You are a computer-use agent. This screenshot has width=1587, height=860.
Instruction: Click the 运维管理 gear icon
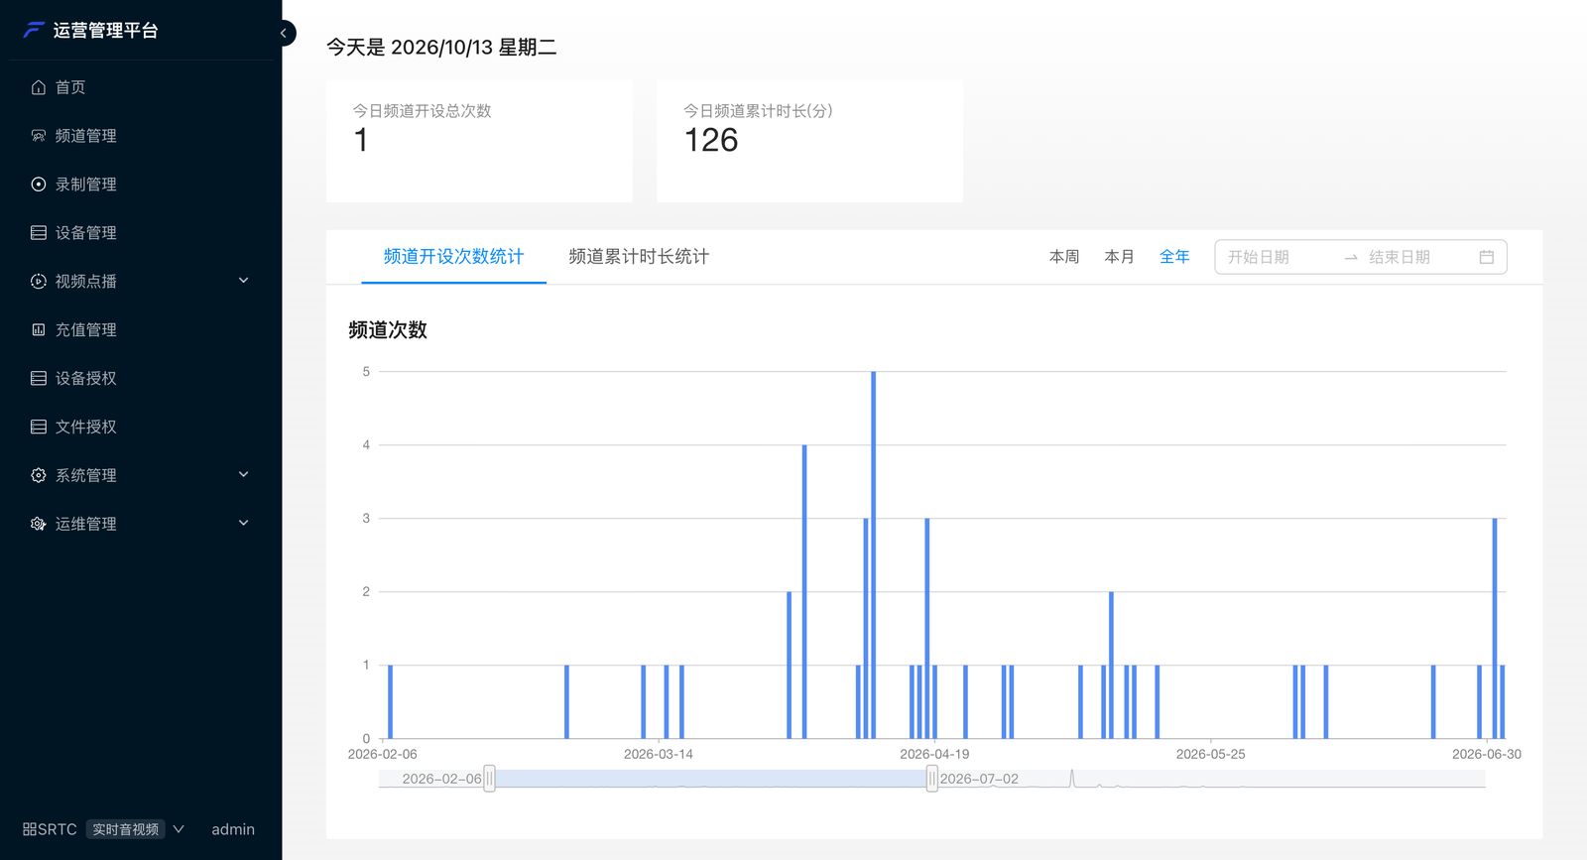39,525
